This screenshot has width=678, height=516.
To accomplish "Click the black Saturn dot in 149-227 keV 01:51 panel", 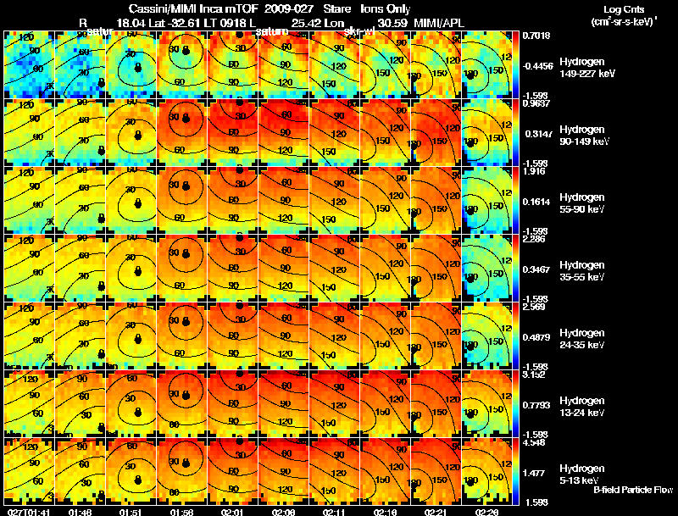I will pyautogui.click(x=138, y=68).
